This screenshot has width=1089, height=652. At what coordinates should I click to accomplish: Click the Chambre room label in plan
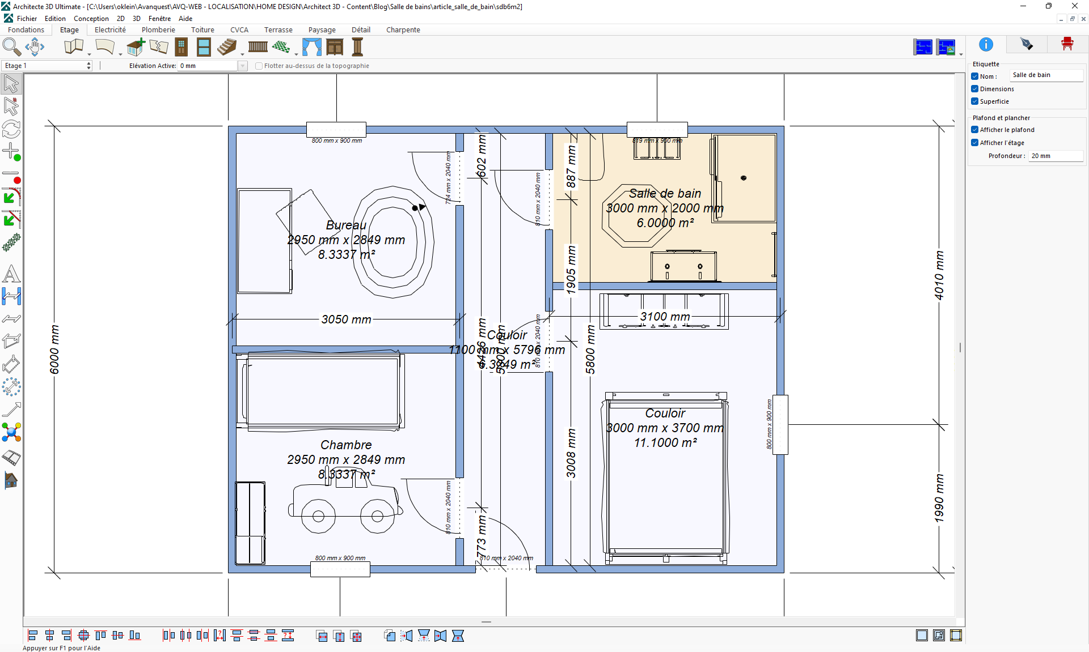(x=346, y=445)
